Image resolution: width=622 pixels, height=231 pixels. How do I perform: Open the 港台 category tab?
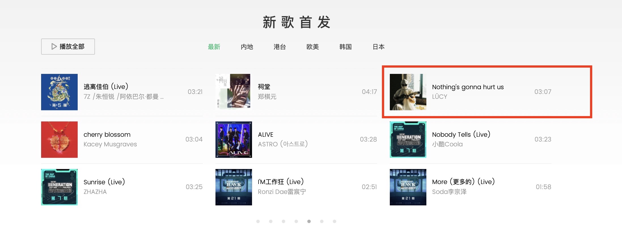[280, 47]
